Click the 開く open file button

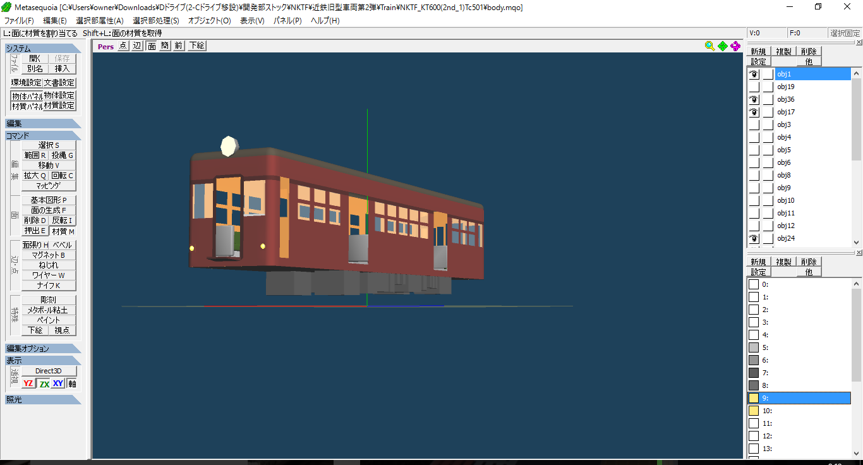[x=35, y=58]
